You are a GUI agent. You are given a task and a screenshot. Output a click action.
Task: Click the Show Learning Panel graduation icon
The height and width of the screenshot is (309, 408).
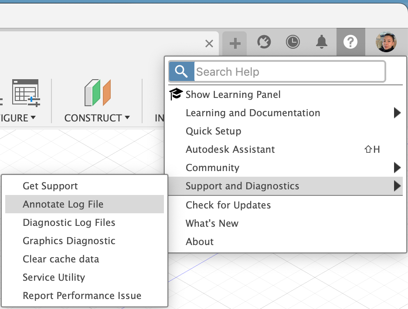175,94
